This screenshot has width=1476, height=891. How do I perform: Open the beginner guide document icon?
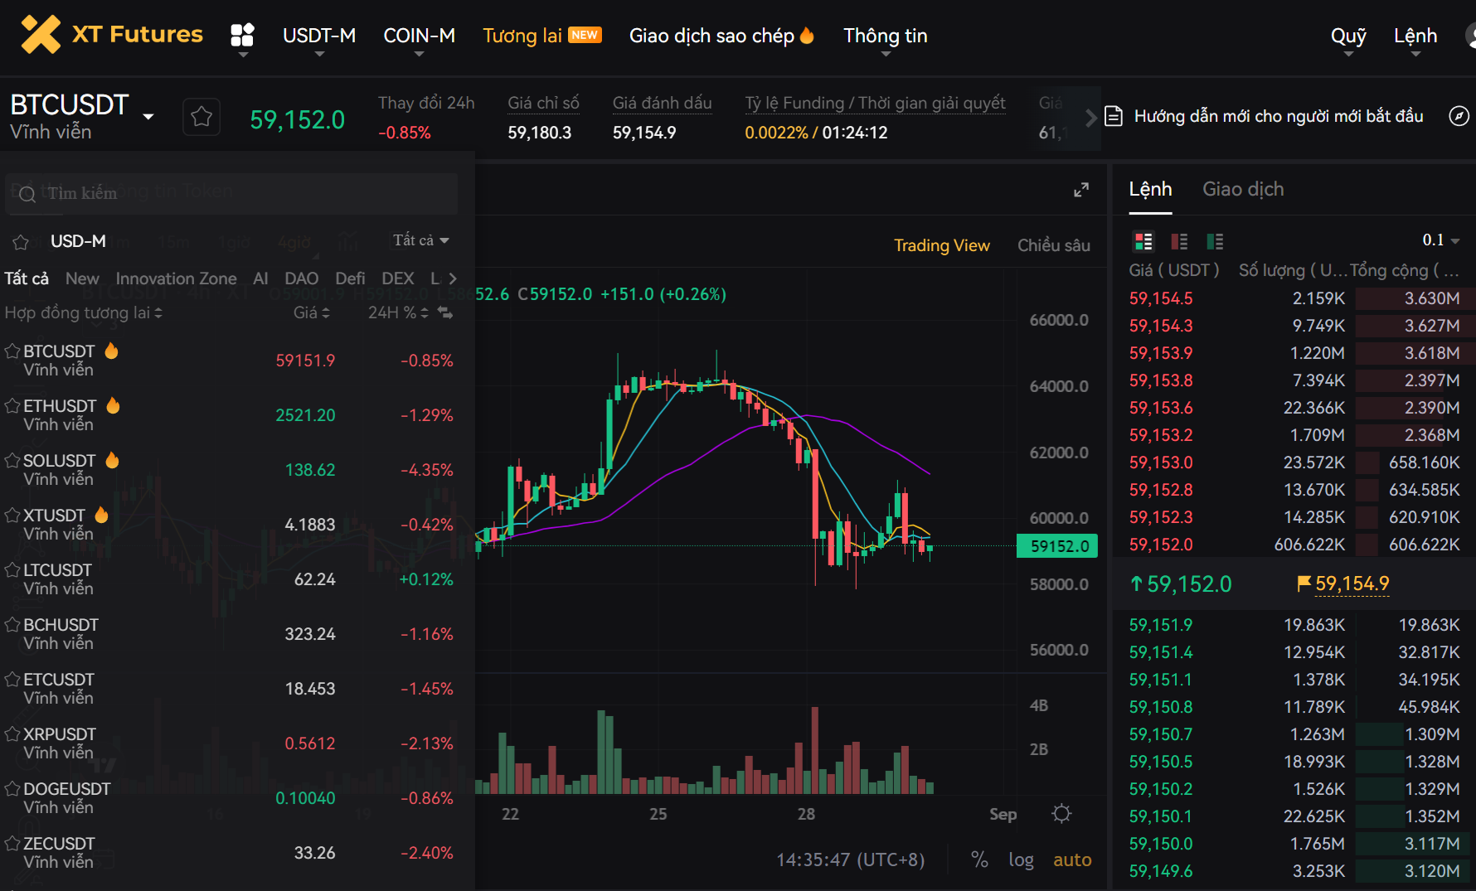[1114, 116]
